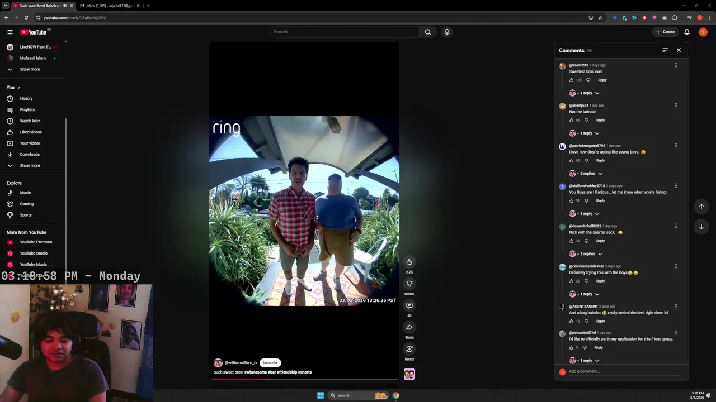Screen dimensions: 716x402
Task: Open the Windows Start menu
Action: coord(321,395)
